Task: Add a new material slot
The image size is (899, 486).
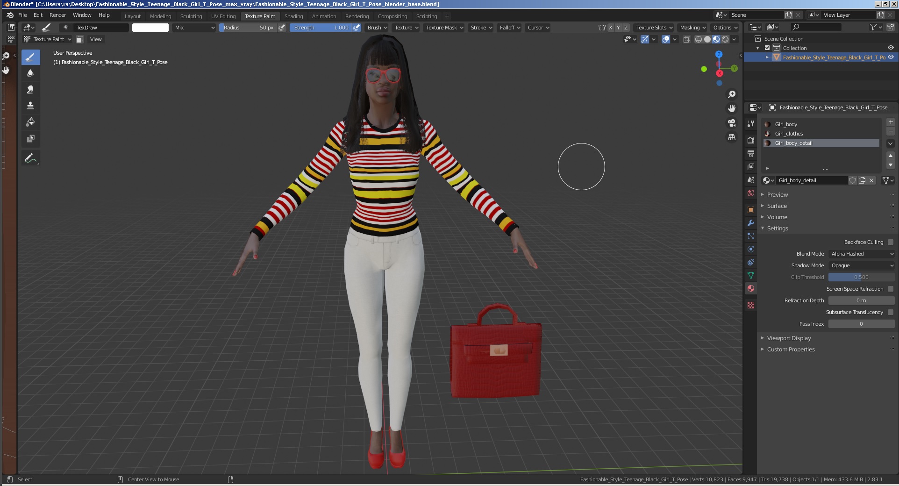Action: [x=891, y=122]
